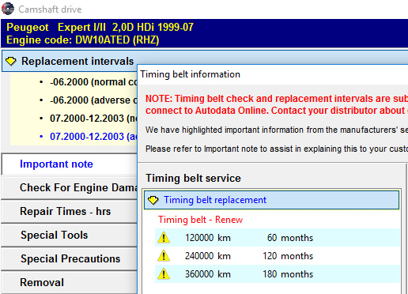Click the Replacement intervals header text
The height and width of the screenshot is (294, 408).
pos(77,62)
